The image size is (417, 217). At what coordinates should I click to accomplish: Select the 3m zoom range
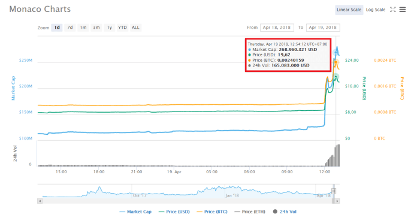coord(96,28)
